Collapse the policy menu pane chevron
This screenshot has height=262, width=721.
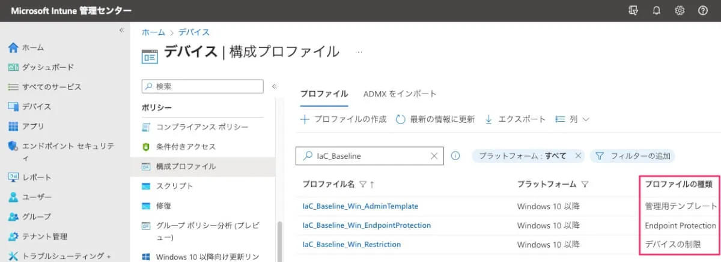(x=274, y=86)
